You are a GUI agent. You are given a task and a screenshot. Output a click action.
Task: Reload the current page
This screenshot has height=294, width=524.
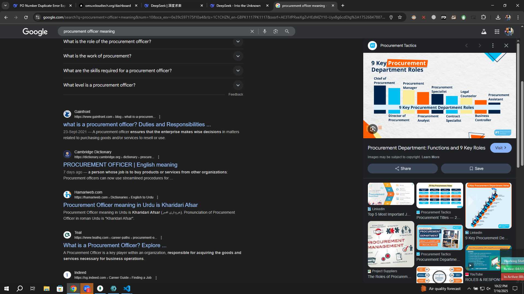(x=26, y=17)
